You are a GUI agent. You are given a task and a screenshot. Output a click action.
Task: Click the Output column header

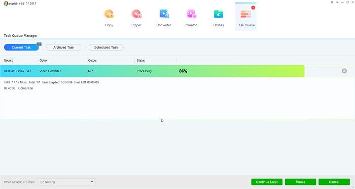(92, 61)
